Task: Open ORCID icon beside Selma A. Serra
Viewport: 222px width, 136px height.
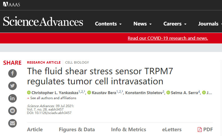Action: point(168,93)
